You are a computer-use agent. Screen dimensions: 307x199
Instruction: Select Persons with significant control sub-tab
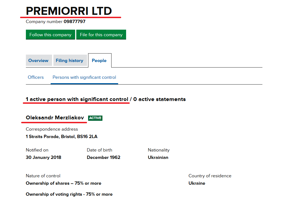[84, 77]
